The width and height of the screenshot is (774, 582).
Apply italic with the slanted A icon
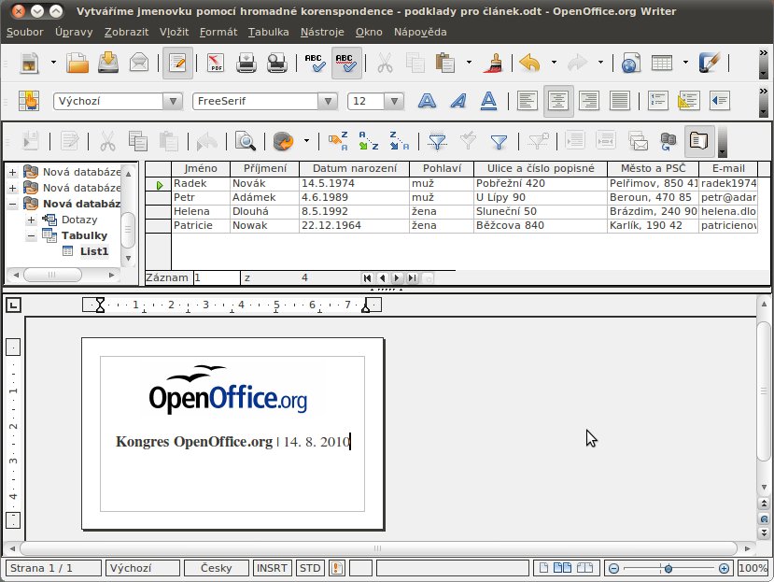click(x=458, y=101)
